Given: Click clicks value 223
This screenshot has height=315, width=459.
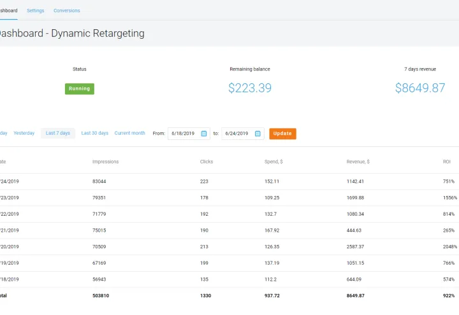Looking at the screenshot, I should tap(204, 181).
